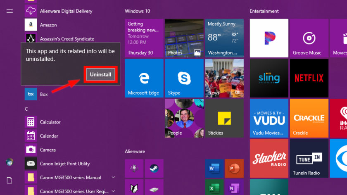
Task: Open the weather tile for Washington
Action: click(x=224, y=38)
